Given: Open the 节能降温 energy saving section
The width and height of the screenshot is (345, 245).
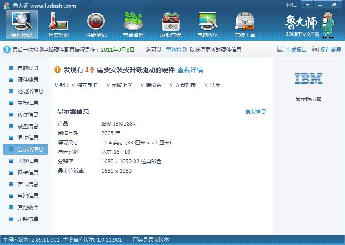Looking at the screenshot, I should click(x=133, y=25).
